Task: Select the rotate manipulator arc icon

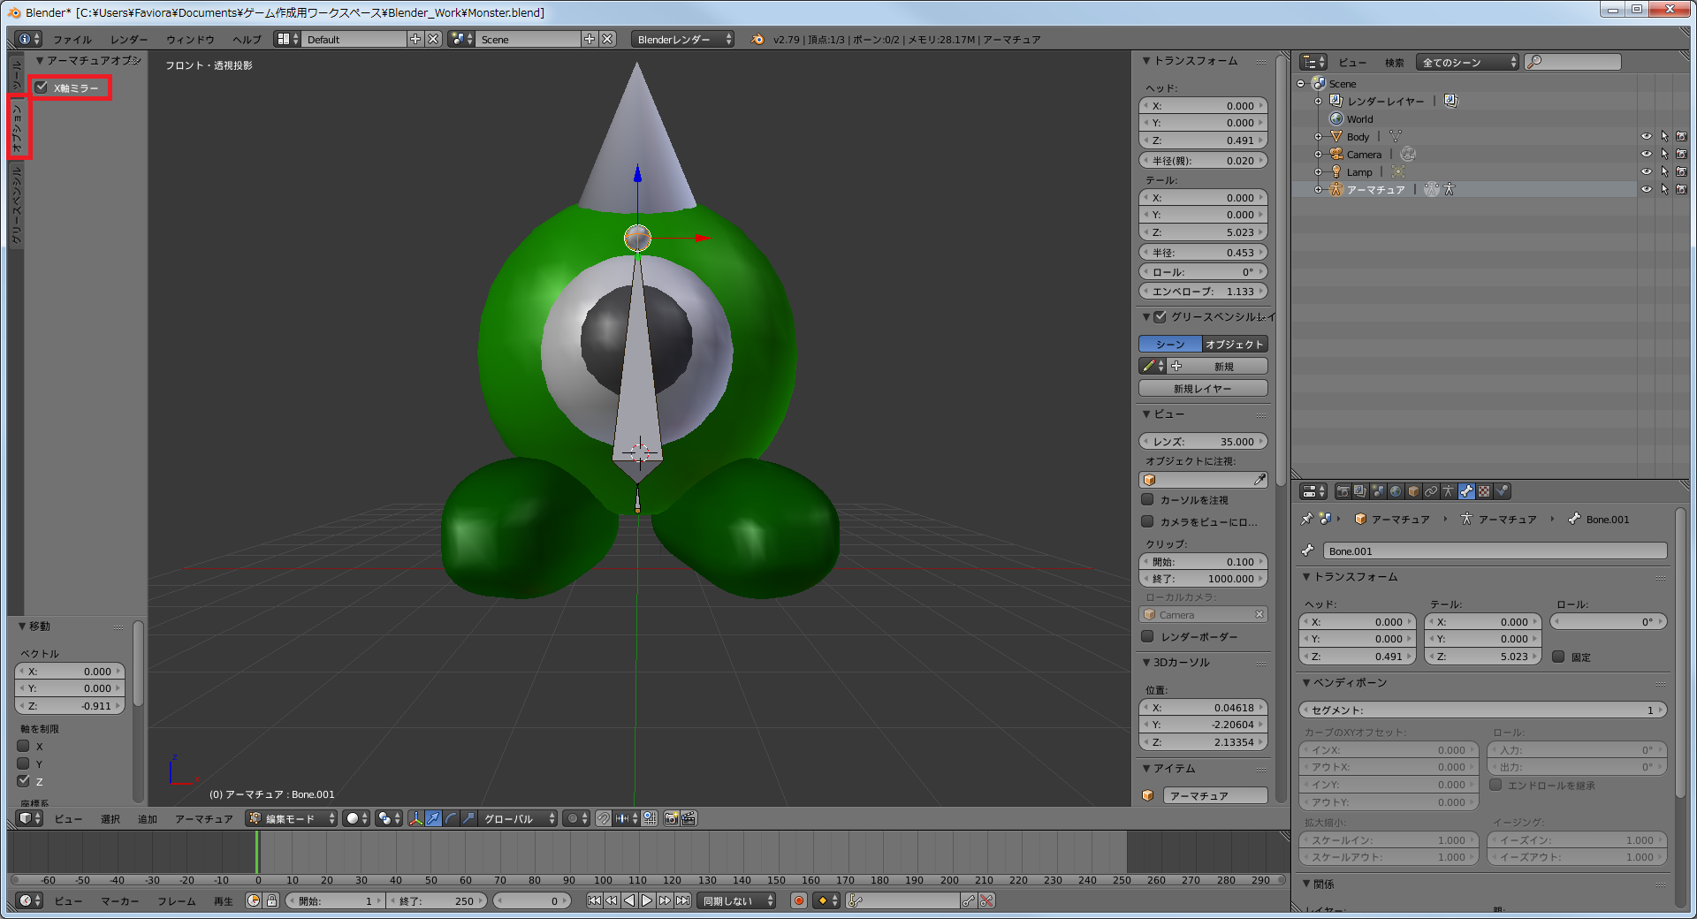Action: (451, 818)
